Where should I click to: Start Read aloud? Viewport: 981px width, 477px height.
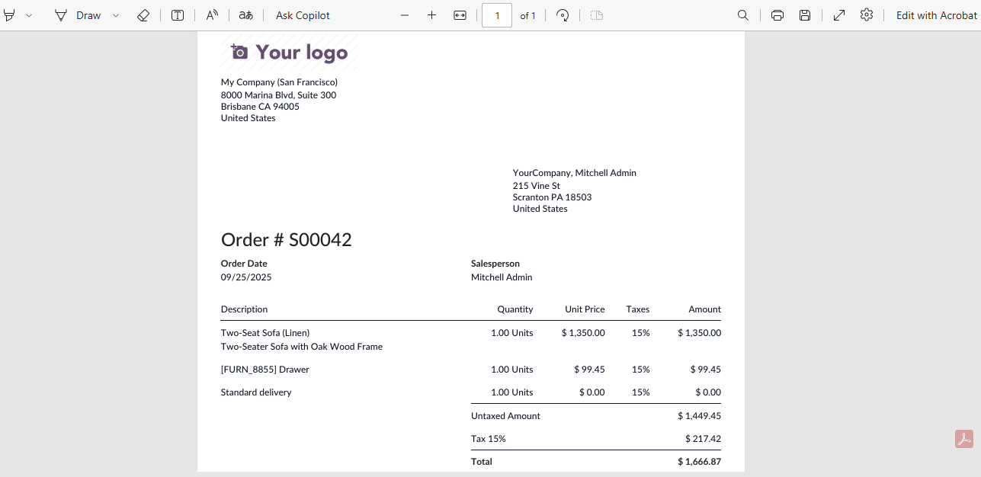(213, 15)
